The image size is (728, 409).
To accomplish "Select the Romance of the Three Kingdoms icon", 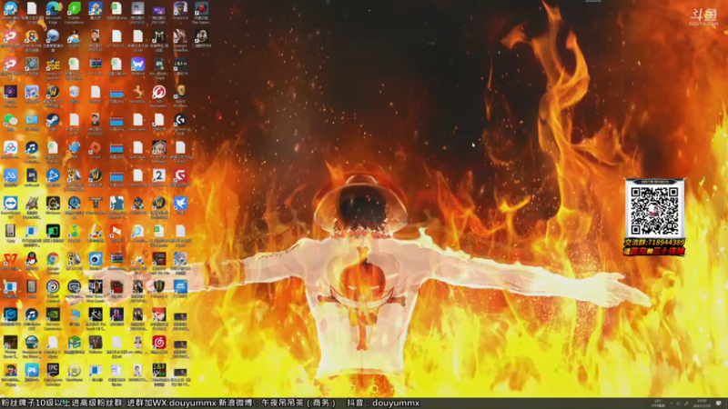I will click(x=32, y=343).
